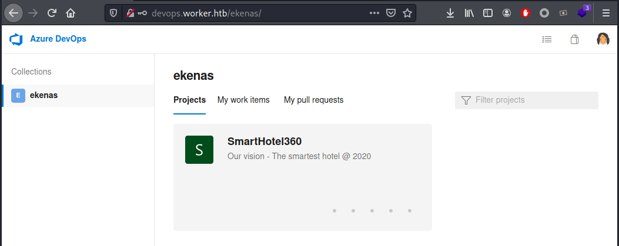The image size is (619, 246).
Task: Toggle tracking protection shield icon
Action: coord(113,13)
